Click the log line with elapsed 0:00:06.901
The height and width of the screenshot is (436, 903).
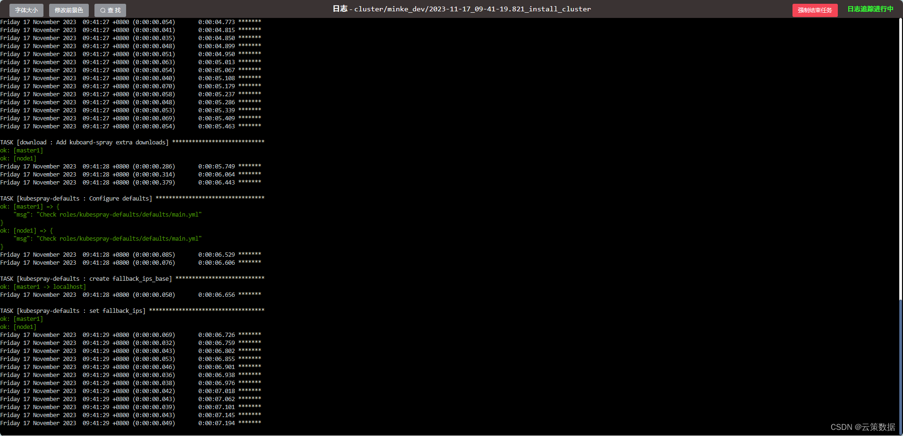(131, 367)
